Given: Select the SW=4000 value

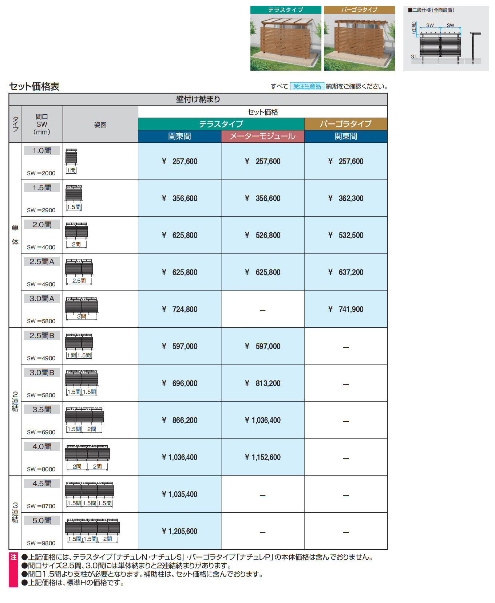Looking at the screenshot, I should pyautogui.click(x=41, y=247).
